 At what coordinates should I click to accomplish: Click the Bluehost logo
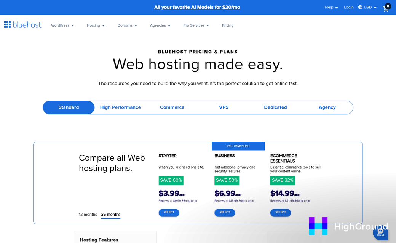point(22,25)
